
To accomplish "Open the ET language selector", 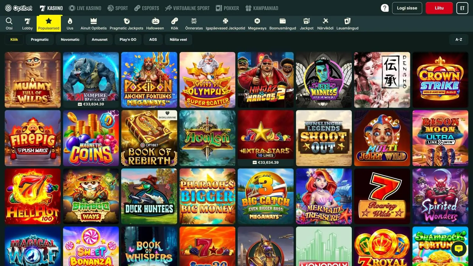I will [x=462, y=8].
